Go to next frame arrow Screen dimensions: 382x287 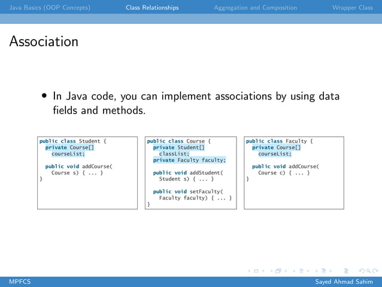286,271
